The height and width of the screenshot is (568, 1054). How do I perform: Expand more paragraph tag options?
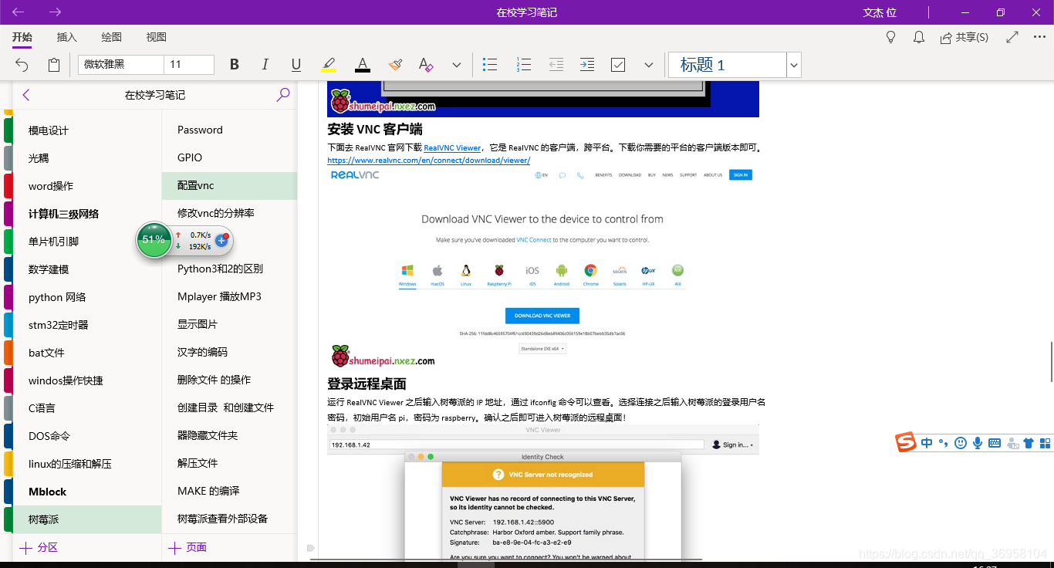coord(649,65)
